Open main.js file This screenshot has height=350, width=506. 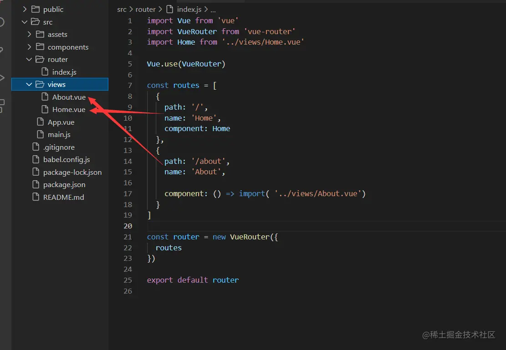tap(59, 135)
